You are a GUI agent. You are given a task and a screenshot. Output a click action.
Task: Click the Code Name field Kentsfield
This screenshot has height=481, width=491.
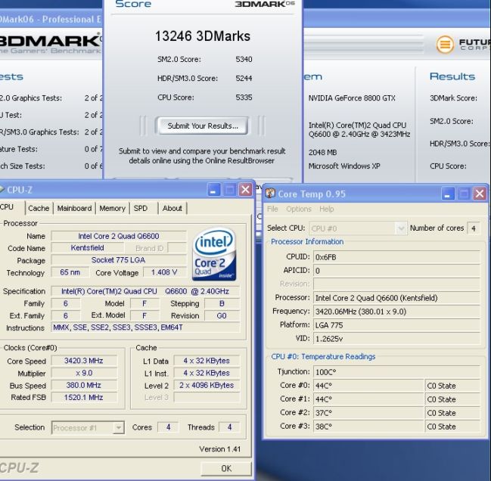(87, 248)
